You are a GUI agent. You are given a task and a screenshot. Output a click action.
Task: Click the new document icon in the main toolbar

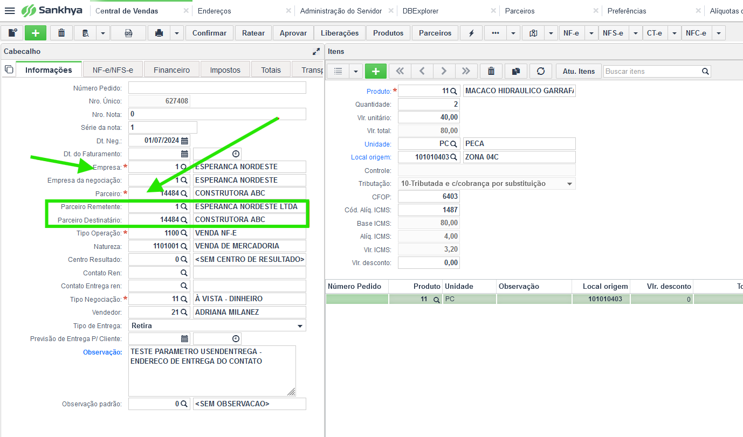pyautogui.click(x=12, y=33)
